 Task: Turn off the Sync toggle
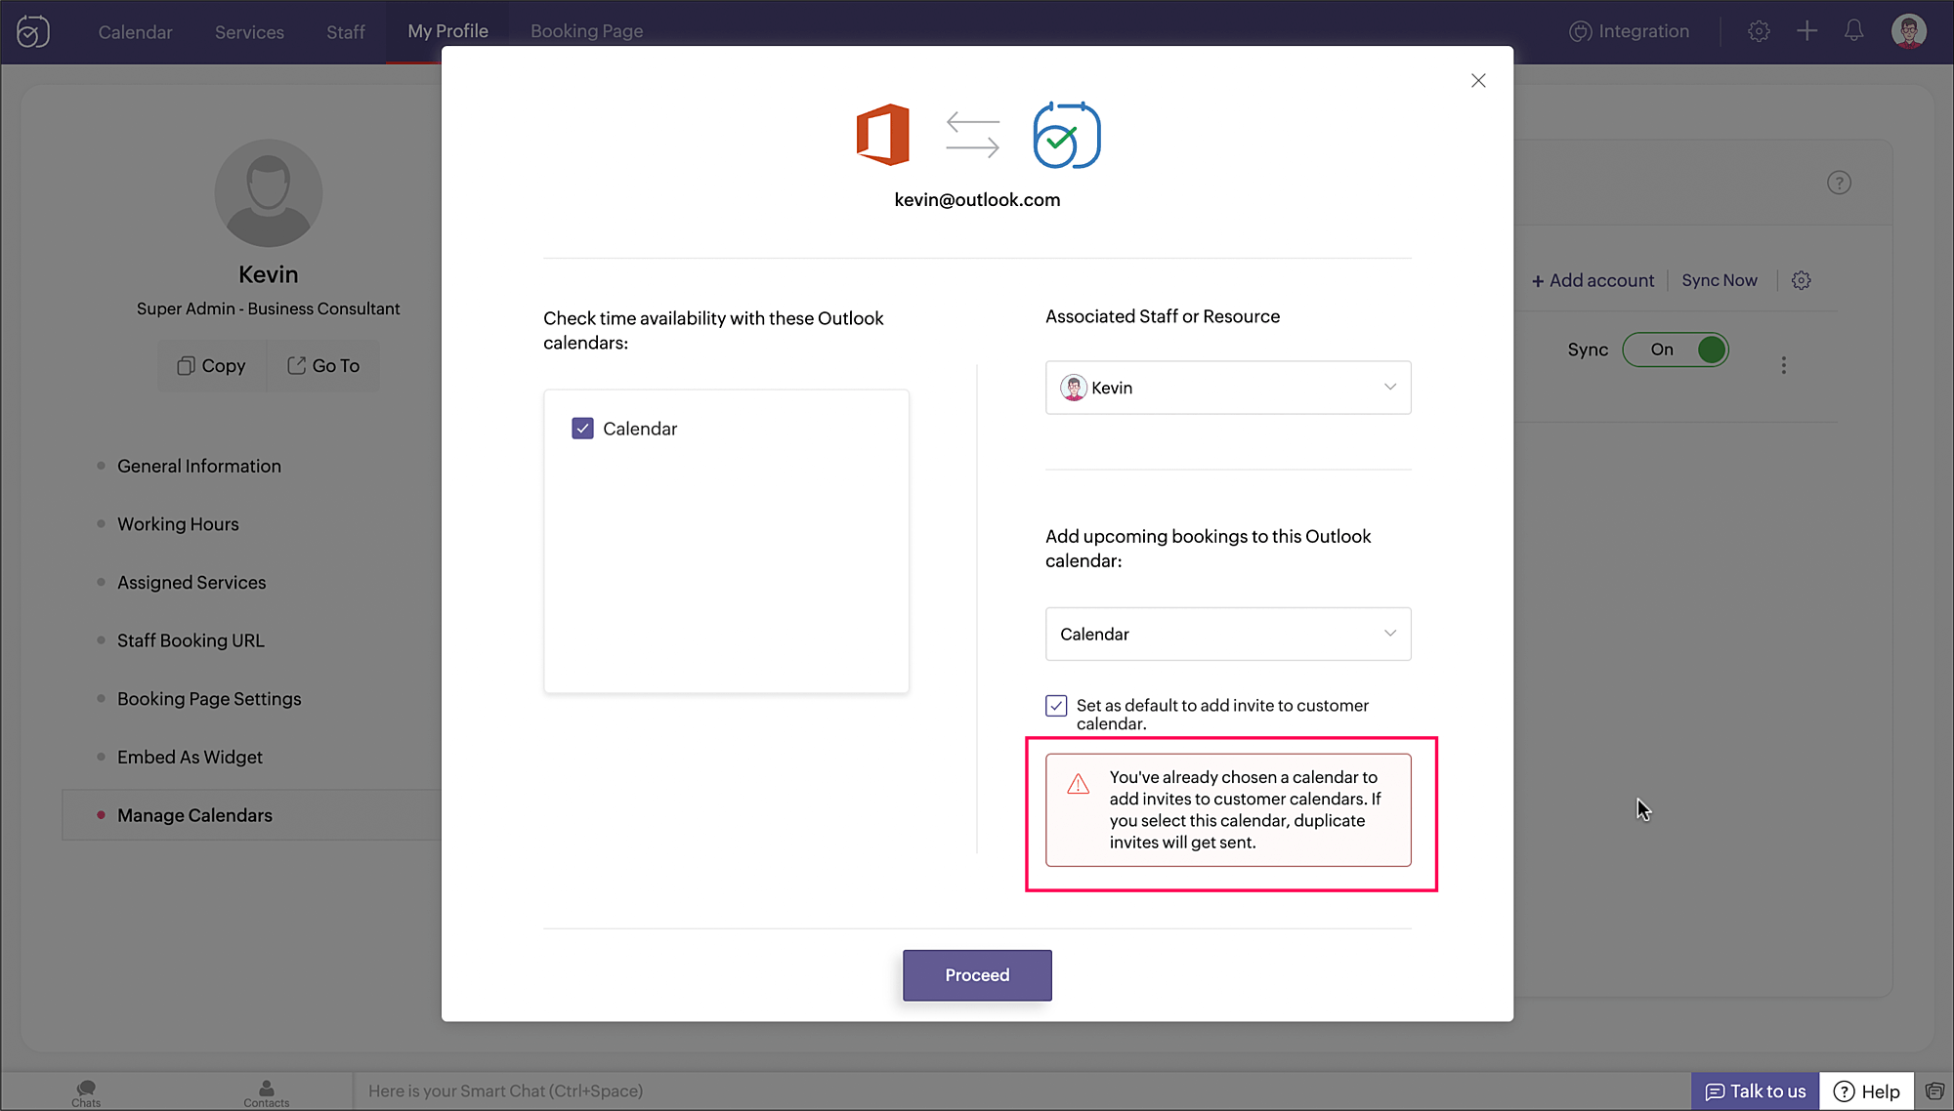1676,350
